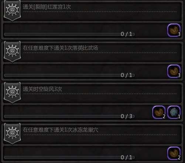Click the 0/1 progress bar of 红莲宫 quest

(69, 34)
